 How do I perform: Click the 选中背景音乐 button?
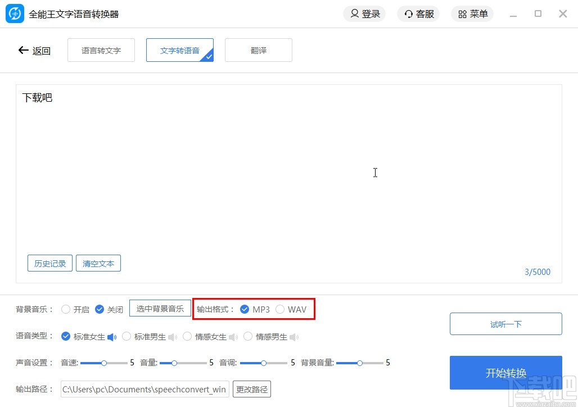click(160, 308)
